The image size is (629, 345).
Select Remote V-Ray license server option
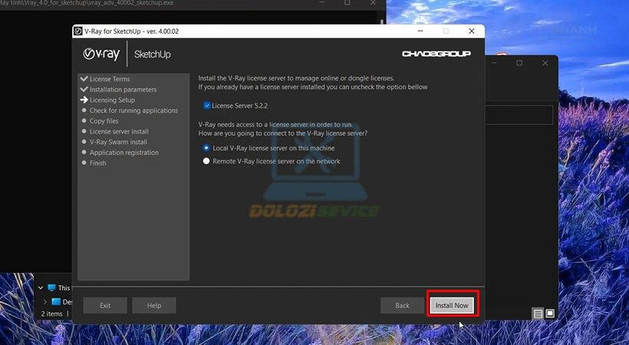point(206,161)
